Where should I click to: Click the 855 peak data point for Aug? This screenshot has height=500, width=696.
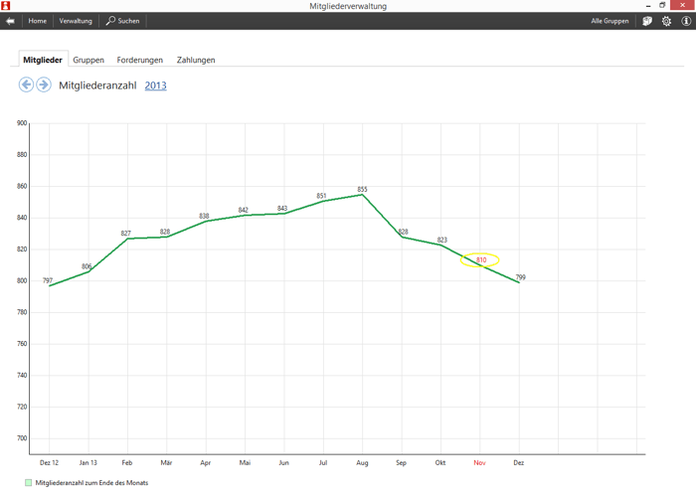[x=363, y=194]
